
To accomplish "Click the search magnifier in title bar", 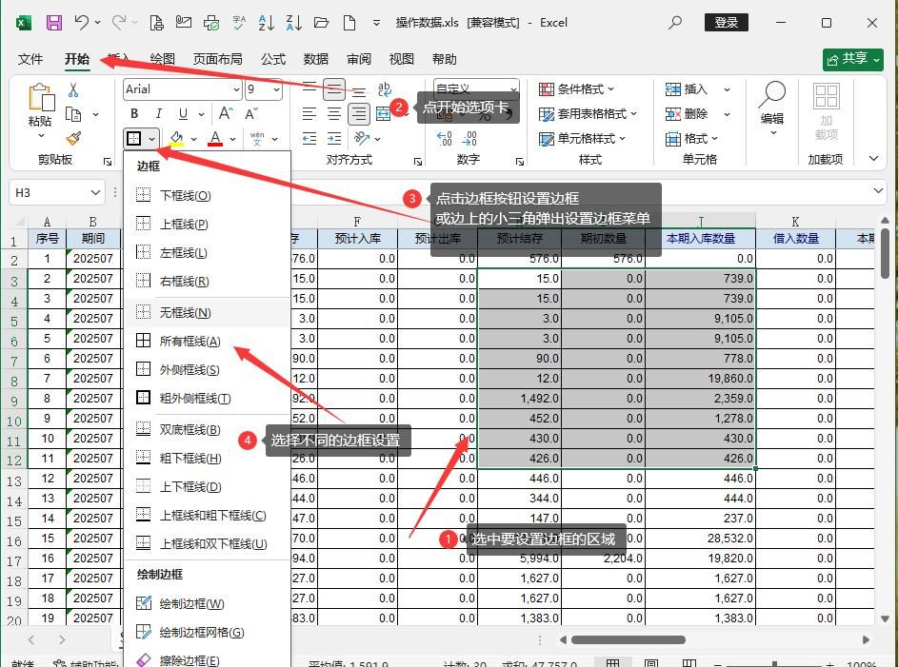I will [675, 22].
